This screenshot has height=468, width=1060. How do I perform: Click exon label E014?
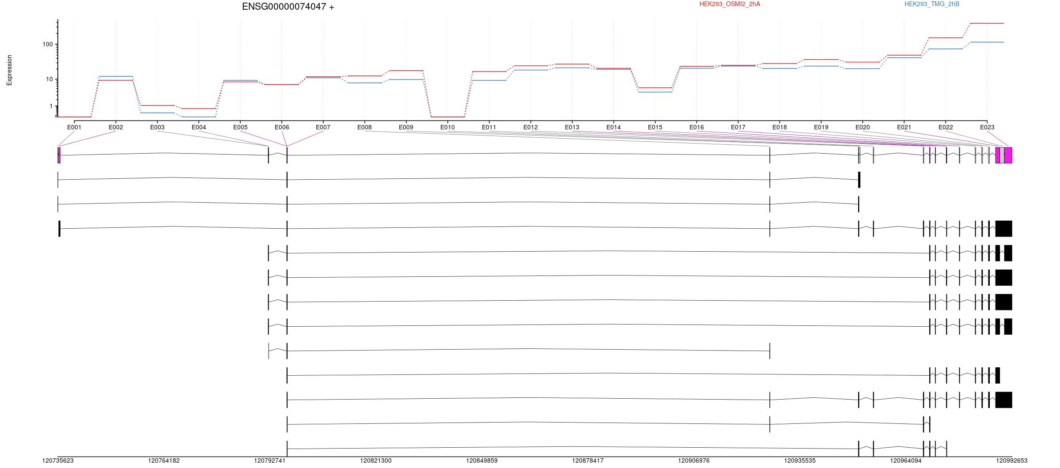pos(613,127)
